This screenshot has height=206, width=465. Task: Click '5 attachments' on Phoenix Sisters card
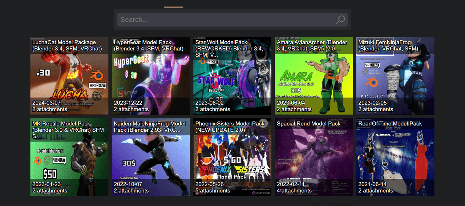point(213,191)
